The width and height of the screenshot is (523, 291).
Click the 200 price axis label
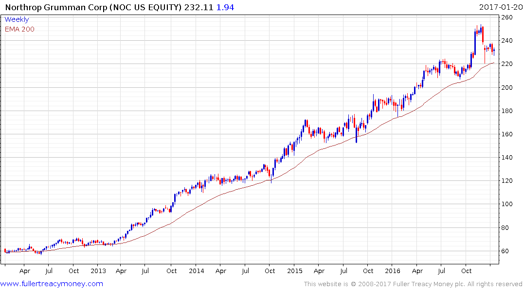(x=507, y=87)
